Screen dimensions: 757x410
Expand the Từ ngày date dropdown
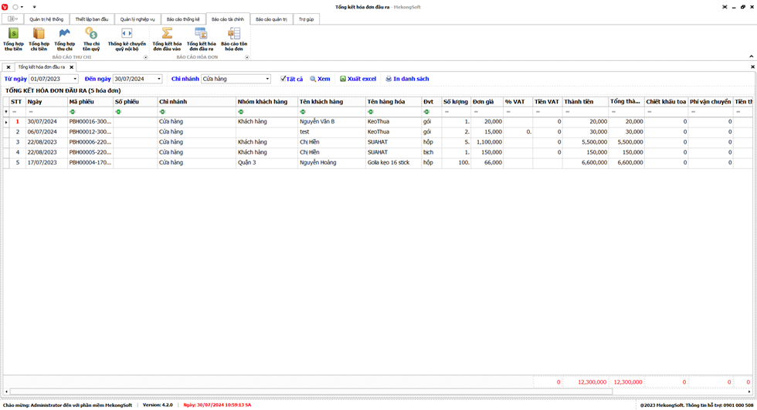pos(75,79)
